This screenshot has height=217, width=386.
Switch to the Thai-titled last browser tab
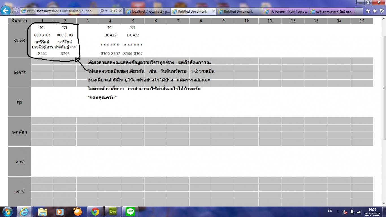pyautogui.click(x=332, y=11)
